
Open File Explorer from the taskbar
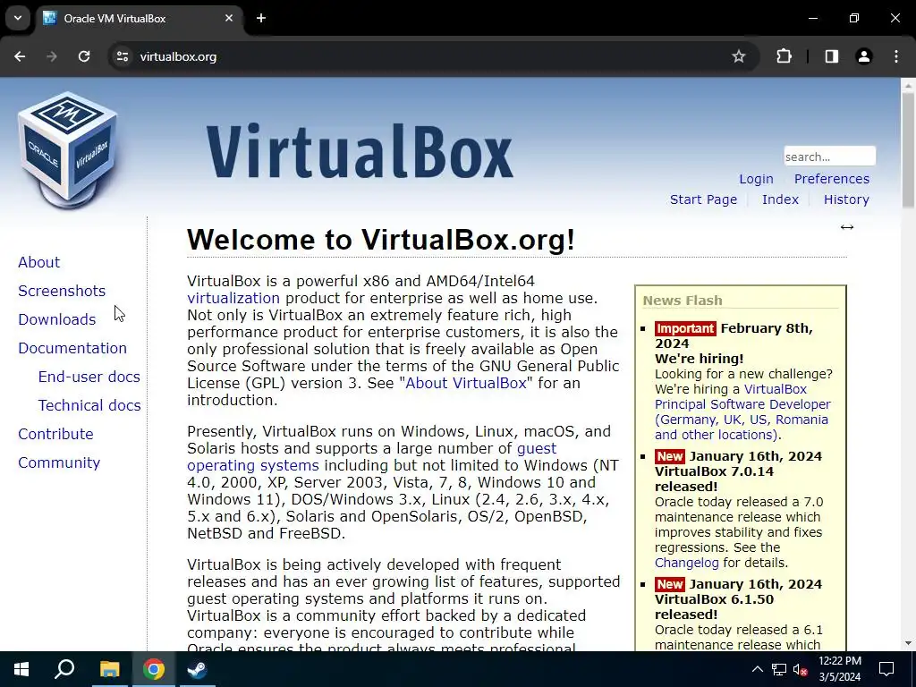109,669
